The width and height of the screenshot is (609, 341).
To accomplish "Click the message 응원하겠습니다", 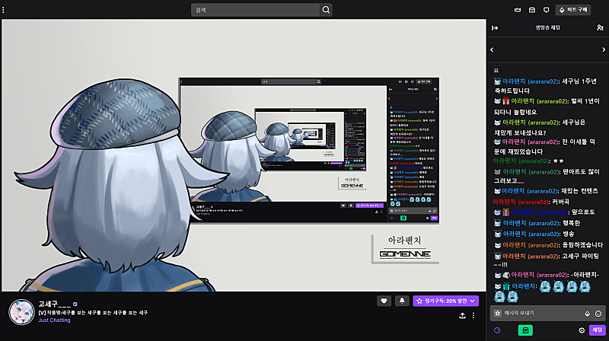I will (x=582, y=244).
